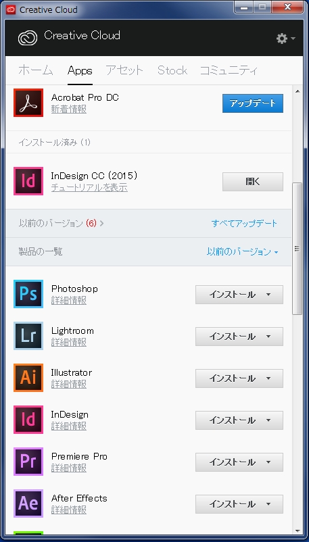
Task: Open 詳細情報 link under Illustrator
Action: point(69,384)
